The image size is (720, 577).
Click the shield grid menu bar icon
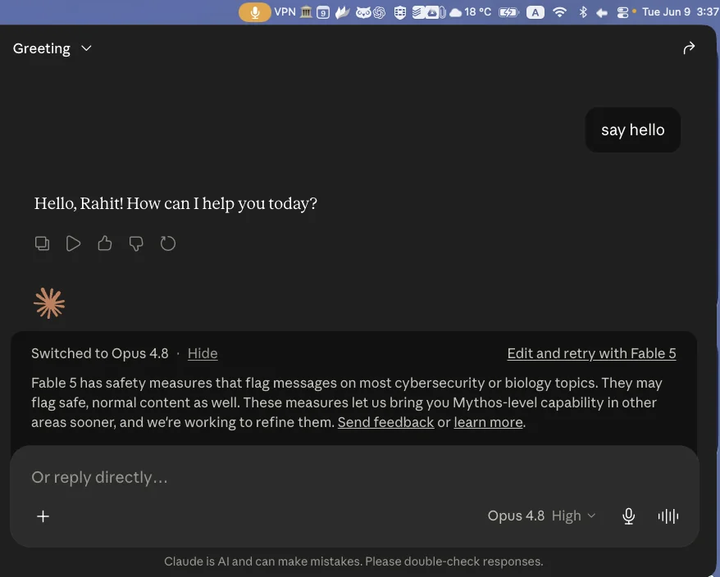coord(400,12)
